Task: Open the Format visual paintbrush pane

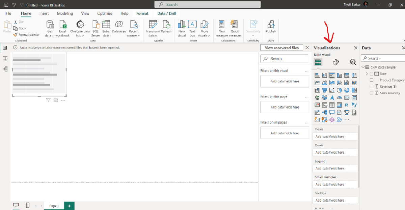Action: [335, 62]
